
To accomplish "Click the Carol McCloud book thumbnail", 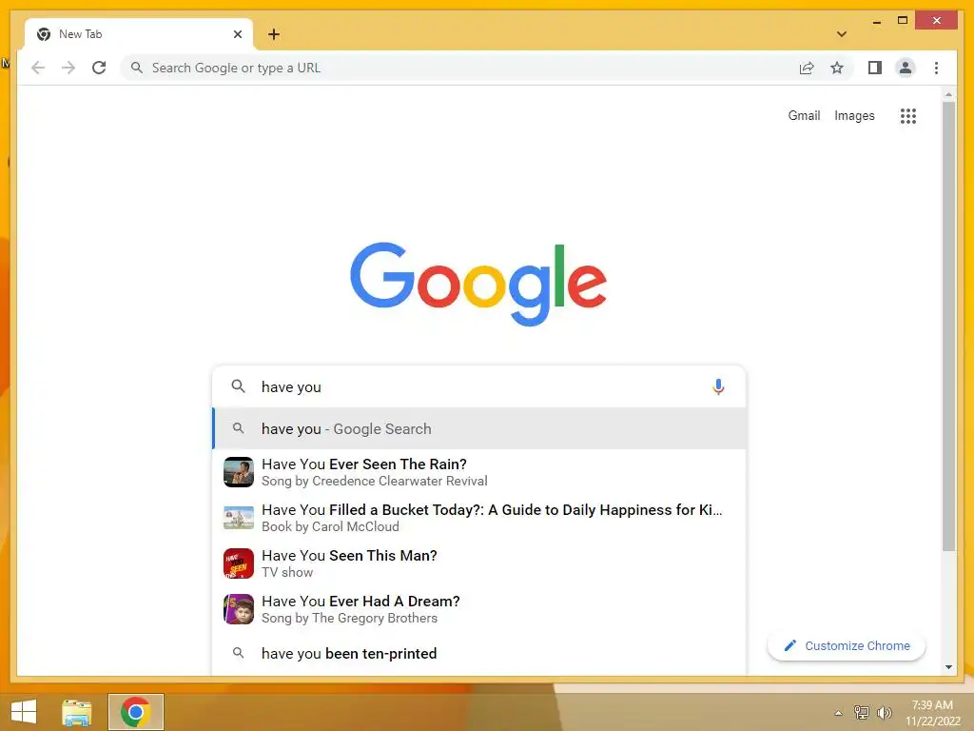I will (x=239, y=518).
